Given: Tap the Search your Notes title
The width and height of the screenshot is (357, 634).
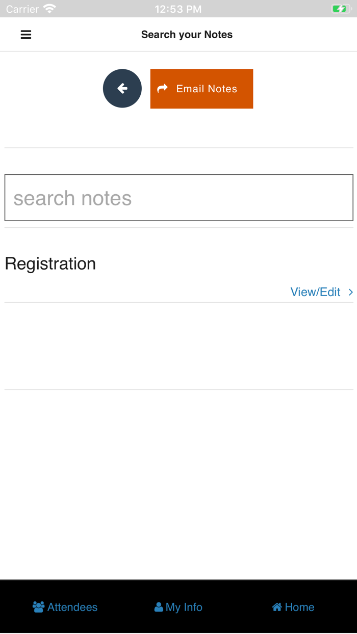Looking at the screenshot, I should [x=187, y=35].
